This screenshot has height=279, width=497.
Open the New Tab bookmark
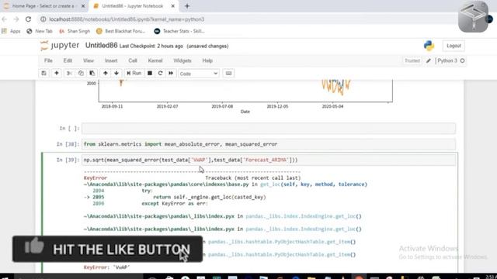[40, 31]
